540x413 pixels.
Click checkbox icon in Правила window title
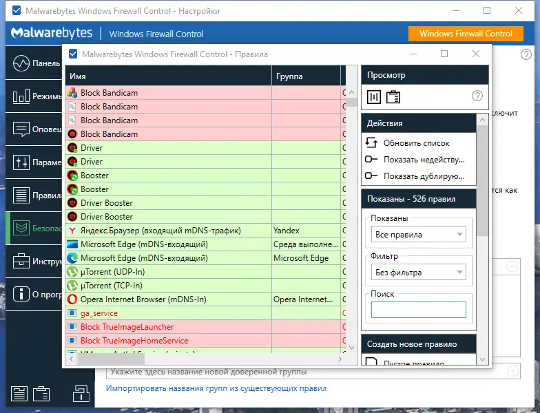coord(73,54)
